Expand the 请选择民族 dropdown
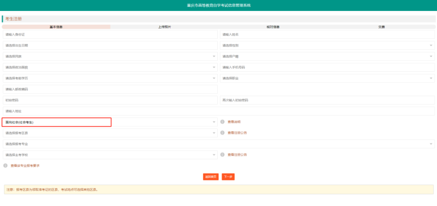This screenshot has height=206, width=437. click(110, 56)
